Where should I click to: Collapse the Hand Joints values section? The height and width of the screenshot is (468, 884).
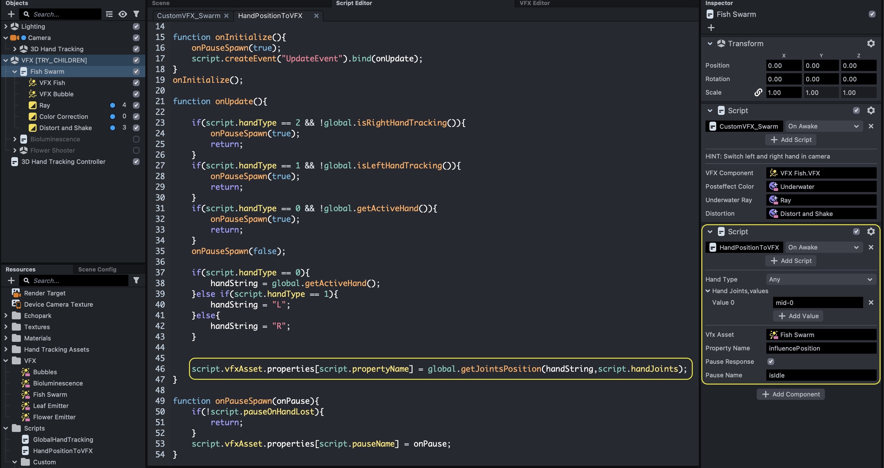coord(708,291)
